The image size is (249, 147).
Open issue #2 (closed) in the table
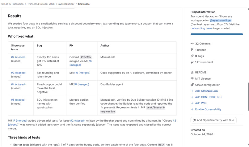click(x=18, y=57)
